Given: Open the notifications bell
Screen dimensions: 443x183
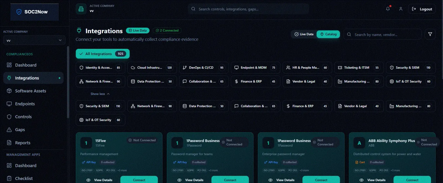Looking at the screenshot, I should (388, 9).
